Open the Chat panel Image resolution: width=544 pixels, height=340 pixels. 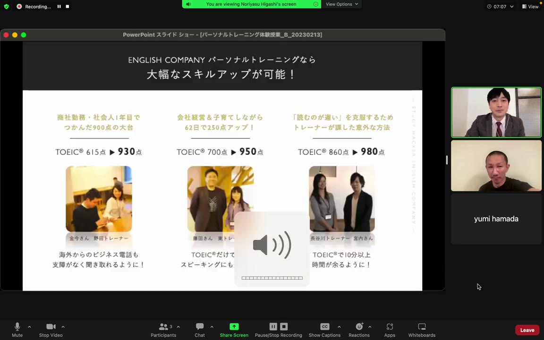coord(199,330)
